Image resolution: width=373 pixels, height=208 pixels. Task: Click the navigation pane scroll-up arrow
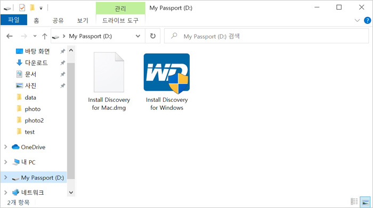(71, 50)
